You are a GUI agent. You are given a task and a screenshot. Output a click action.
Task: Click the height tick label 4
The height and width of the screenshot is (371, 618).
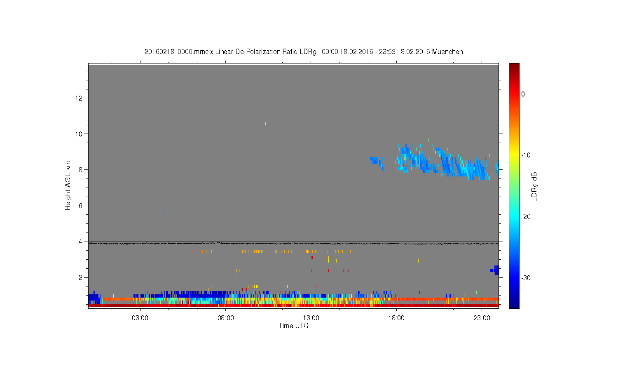coord(81,242)
